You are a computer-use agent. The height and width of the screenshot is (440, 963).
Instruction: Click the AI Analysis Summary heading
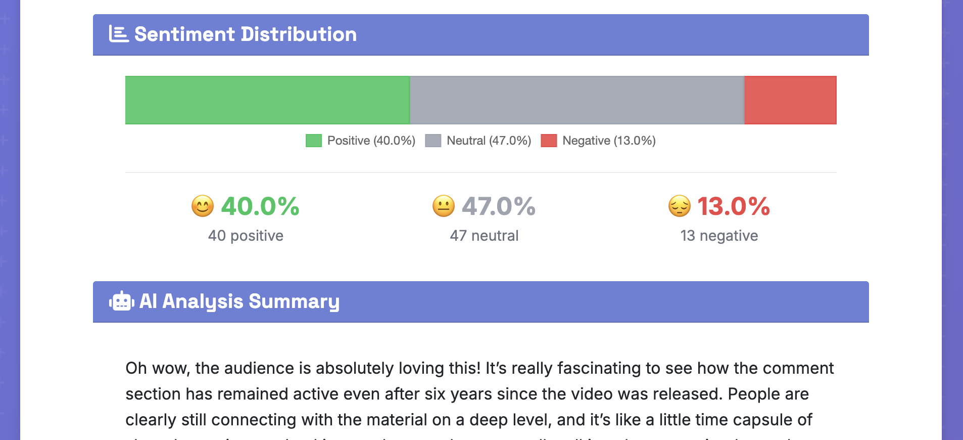[239, 301]
